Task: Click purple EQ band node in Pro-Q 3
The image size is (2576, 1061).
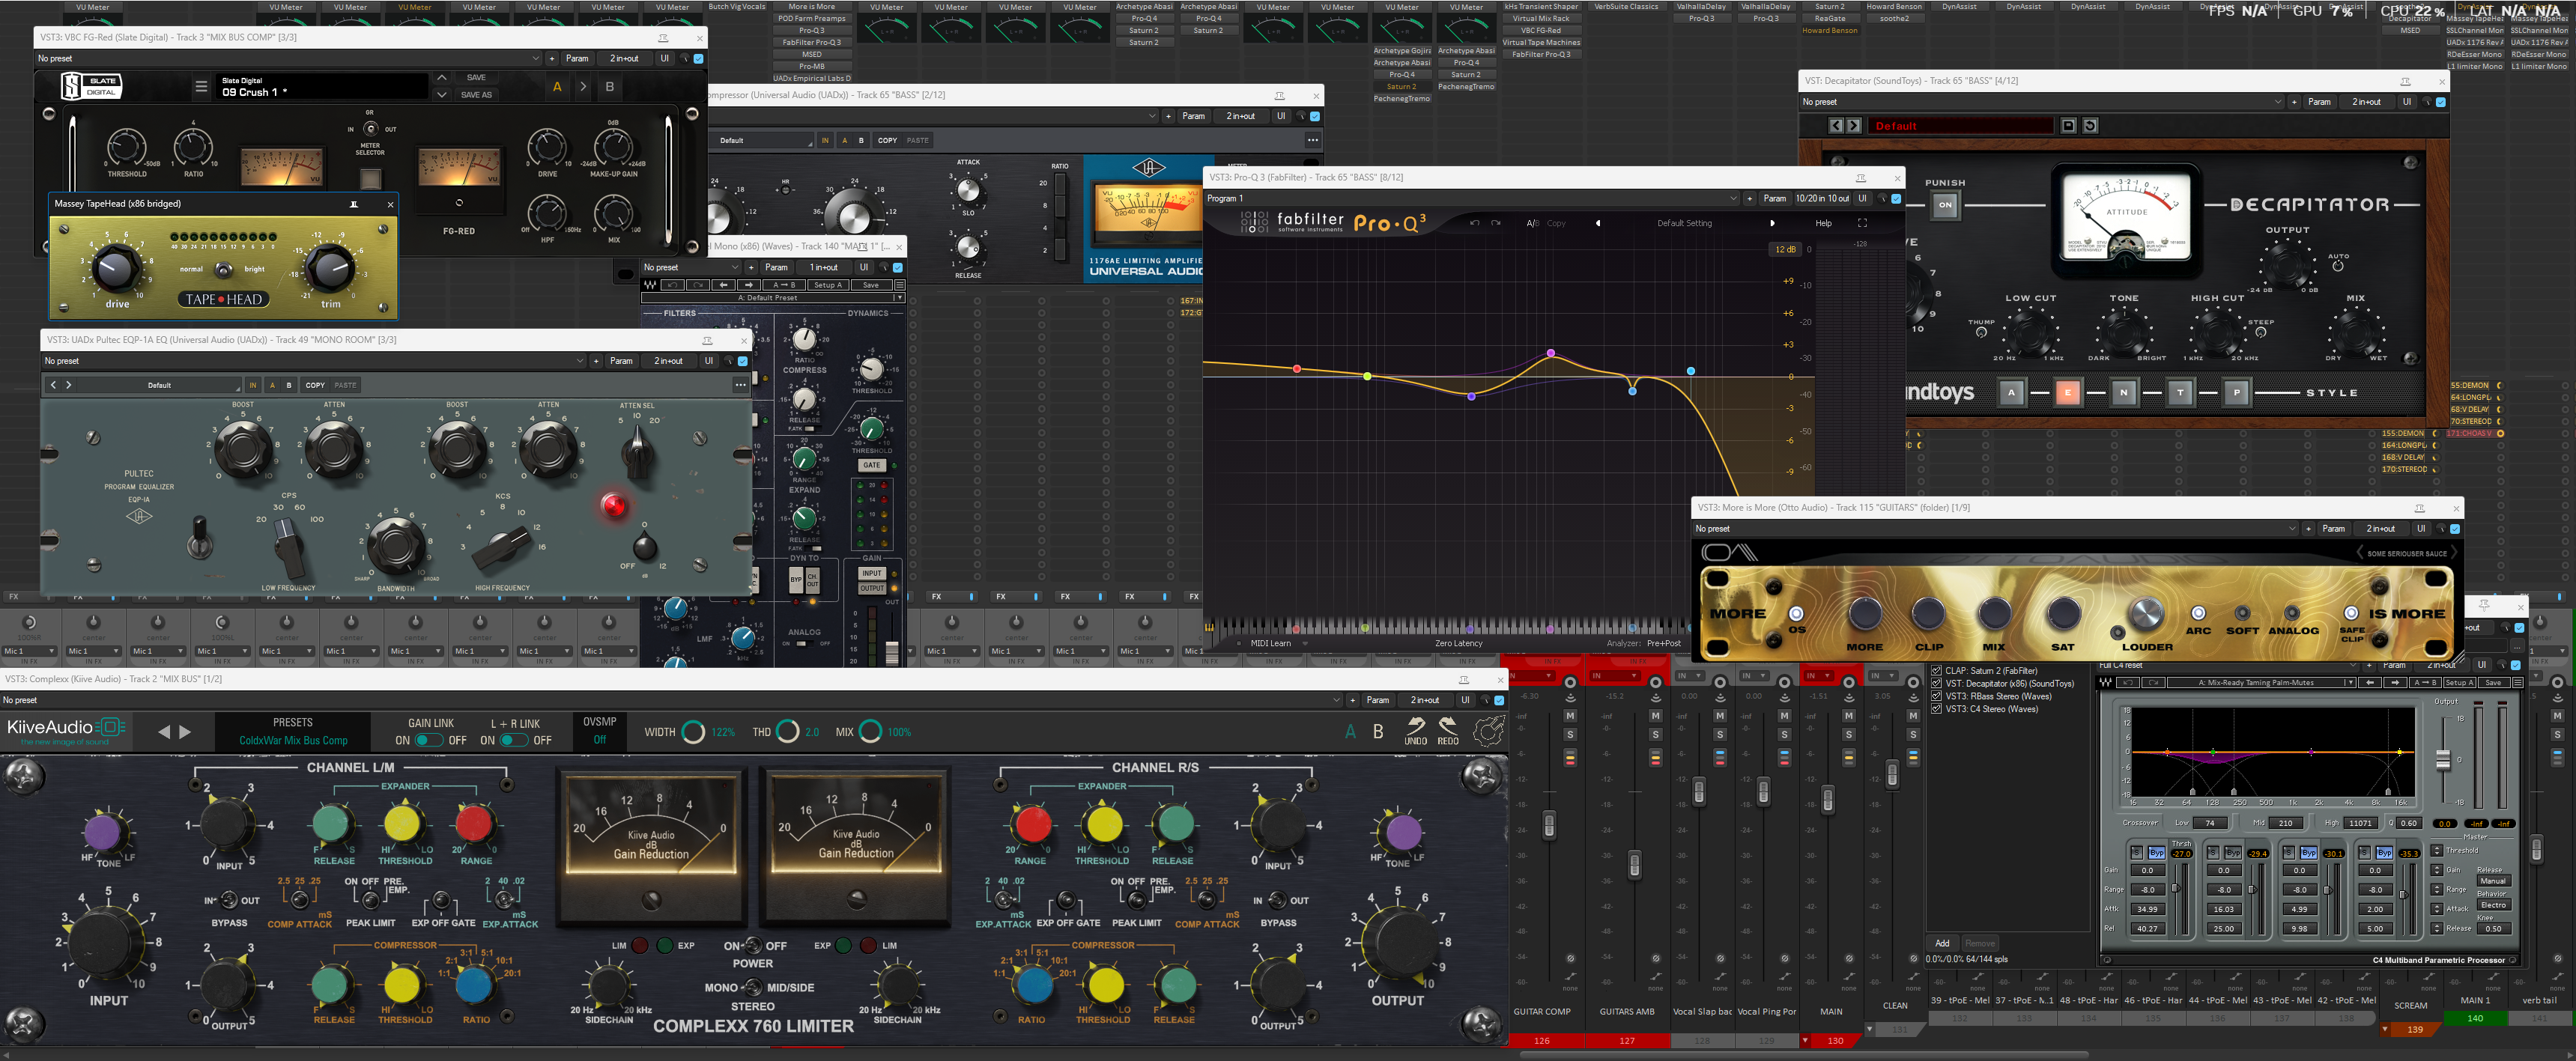Action: click(x=1471, y=397)
